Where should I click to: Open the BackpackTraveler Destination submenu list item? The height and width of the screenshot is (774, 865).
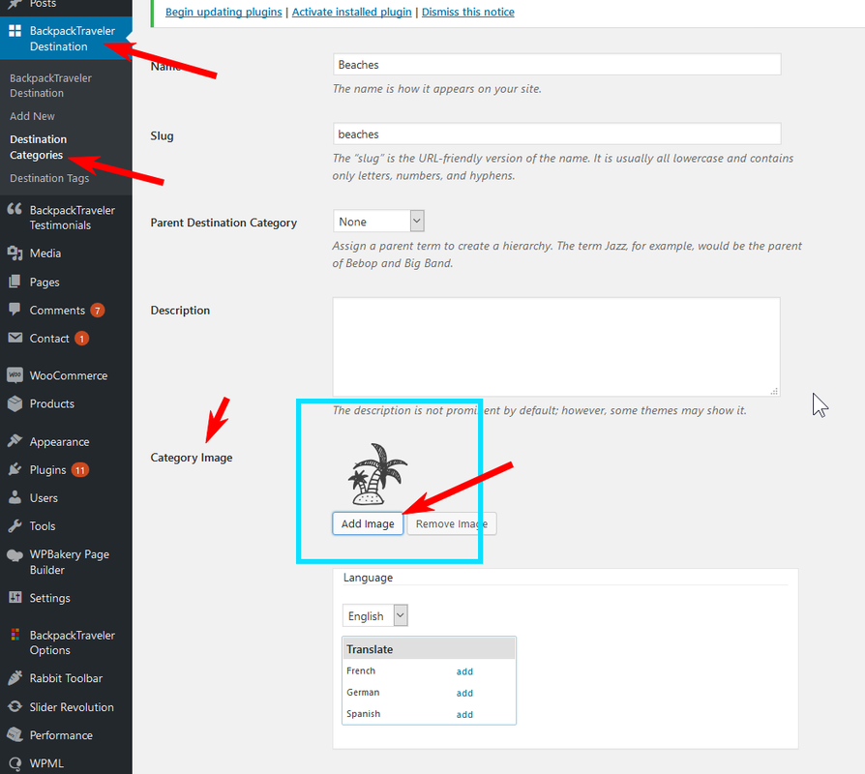click(50, 85)
